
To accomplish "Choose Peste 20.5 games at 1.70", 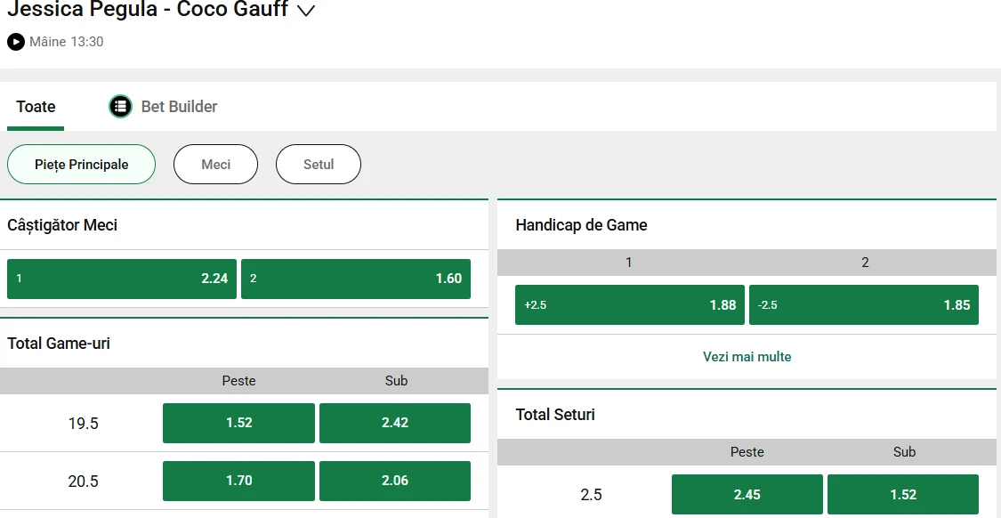I will click(x=238, y=481).
